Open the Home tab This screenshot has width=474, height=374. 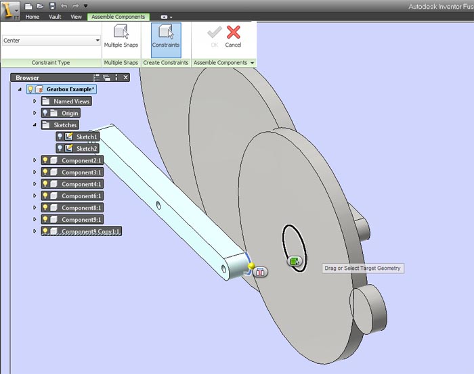click(x=33, y=17)
